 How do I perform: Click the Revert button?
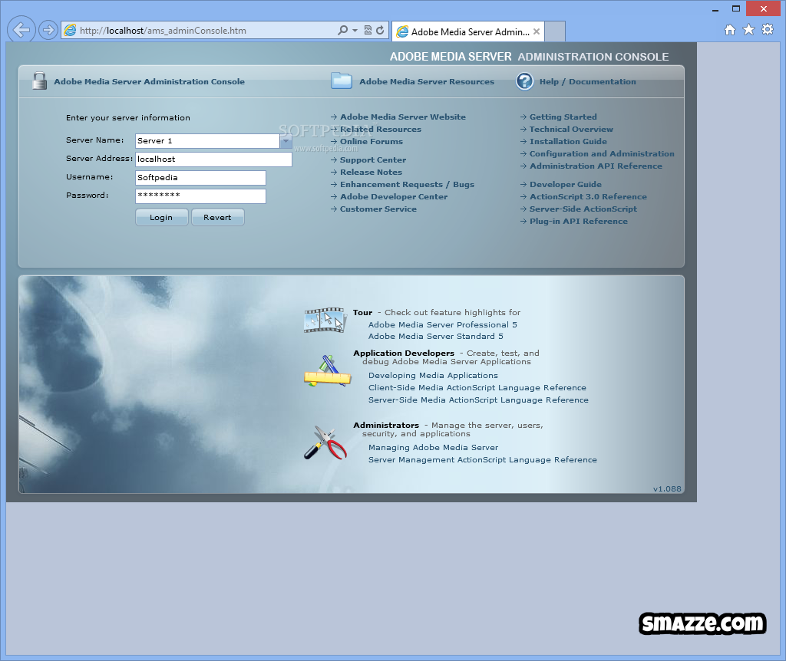click(x=217, y=217)
